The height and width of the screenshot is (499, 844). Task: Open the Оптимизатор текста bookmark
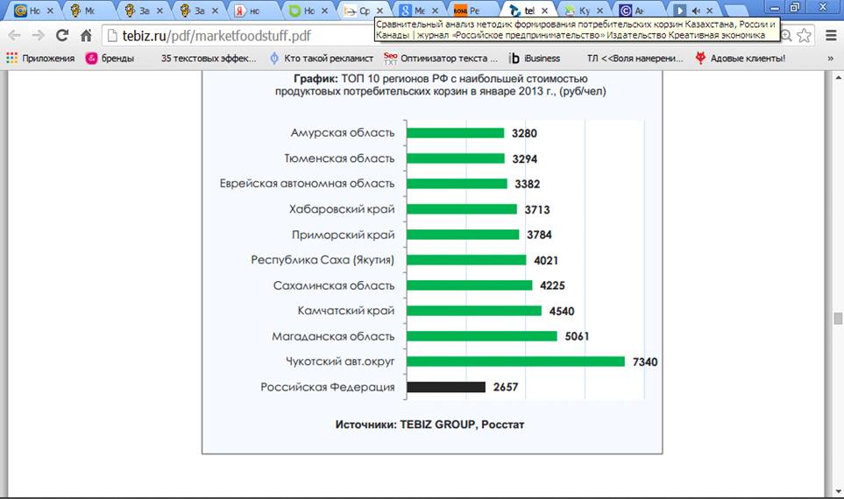point(441,58)
